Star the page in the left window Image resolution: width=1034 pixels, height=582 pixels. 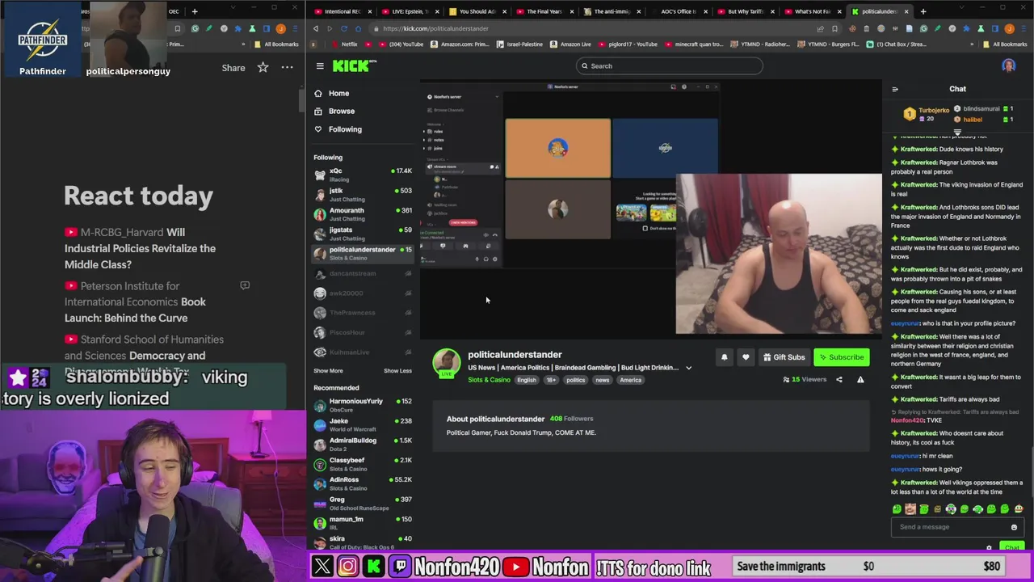263,68
